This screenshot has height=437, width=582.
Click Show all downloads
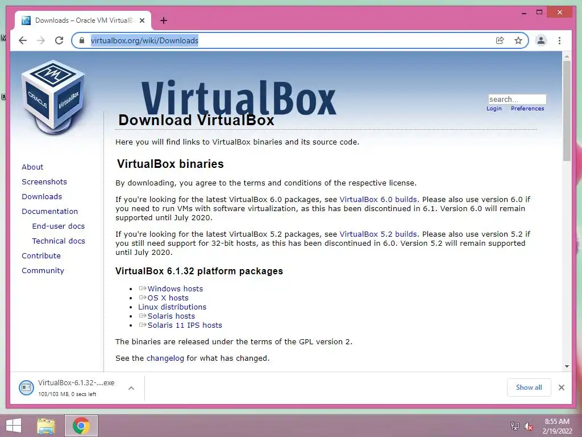pyautogui.click(x=529, y=387)
